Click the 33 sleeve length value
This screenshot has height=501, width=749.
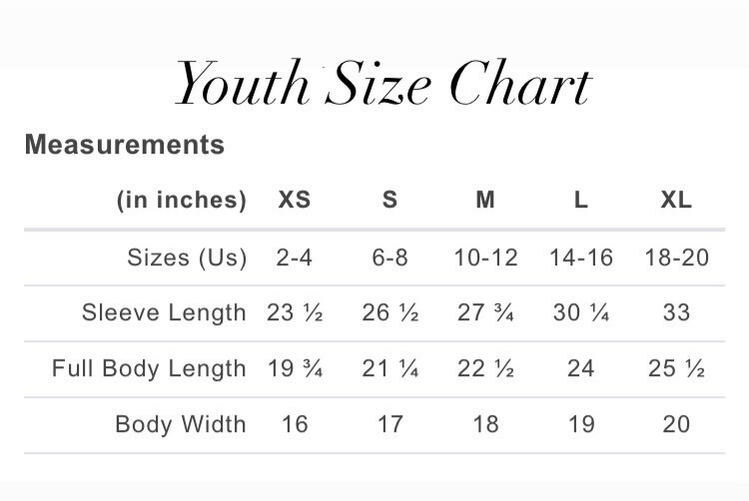pos(676,312)
